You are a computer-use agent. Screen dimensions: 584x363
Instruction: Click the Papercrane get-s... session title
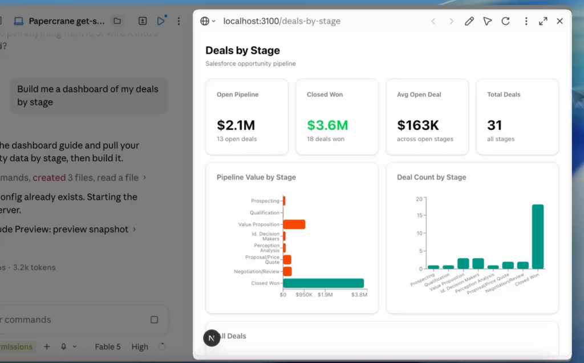tap(67, 21)
